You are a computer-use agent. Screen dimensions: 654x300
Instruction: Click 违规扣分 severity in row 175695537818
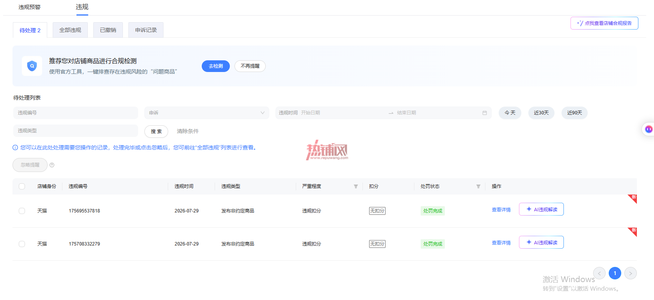[312, 211]
